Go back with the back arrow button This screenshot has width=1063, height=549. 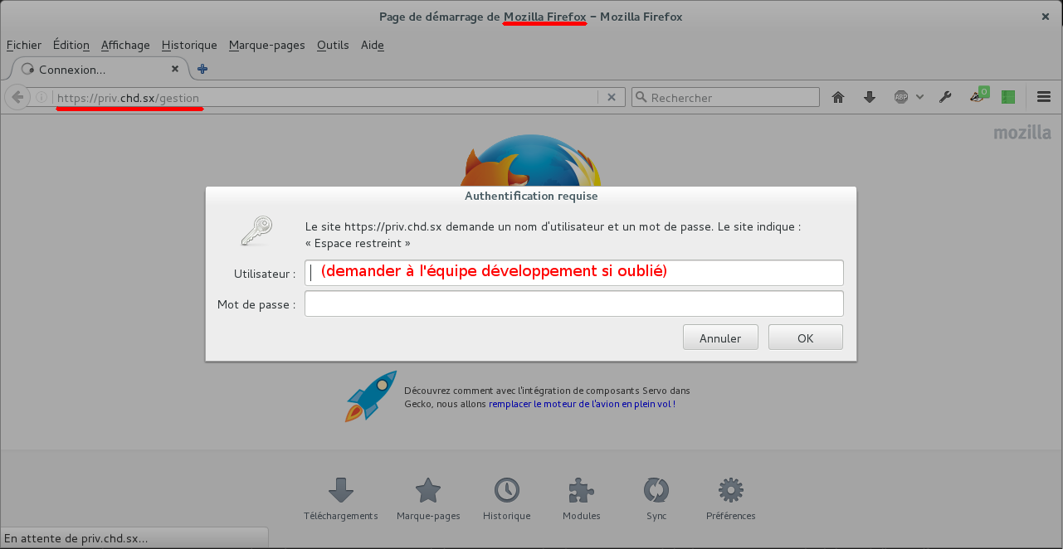17,97
